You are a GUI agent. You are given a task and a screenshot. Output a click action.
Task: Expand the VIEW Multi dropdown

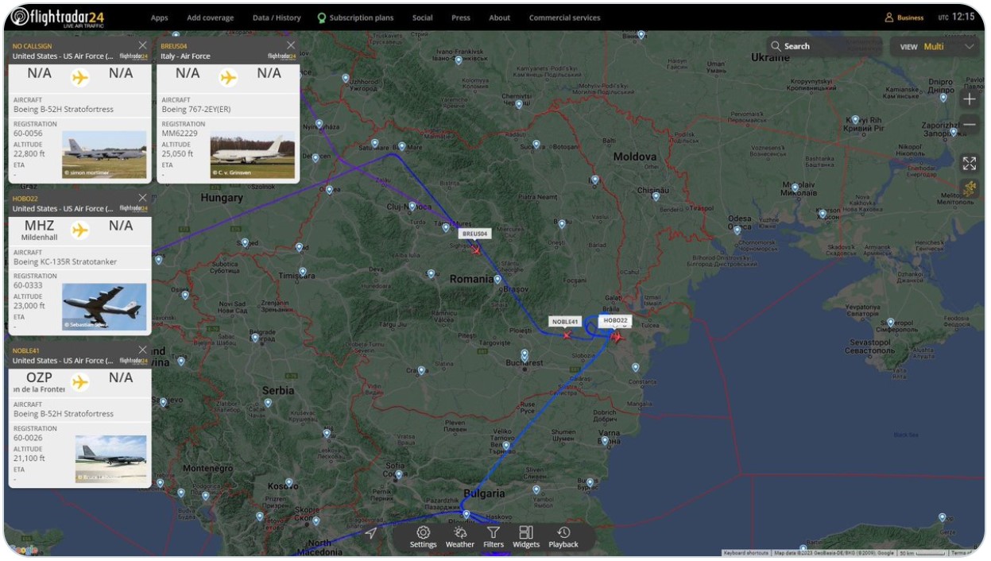point(936,47)
